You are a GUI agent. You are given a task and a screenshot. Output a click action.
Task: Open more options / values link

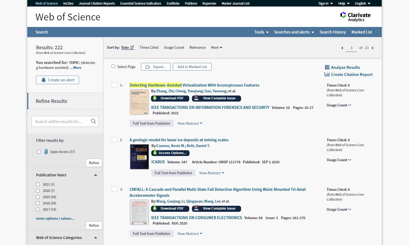[55, 218]
